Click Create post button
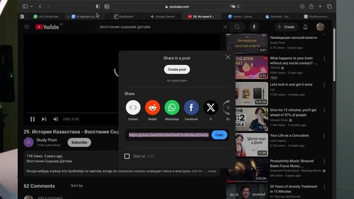354x199 pixels. (x=177, y=70)
